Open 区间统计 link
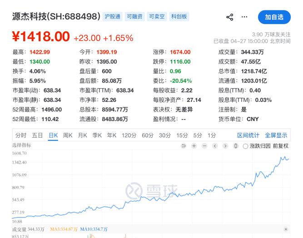The width and height of the screenshot is (303, 238). click(248, 135)
